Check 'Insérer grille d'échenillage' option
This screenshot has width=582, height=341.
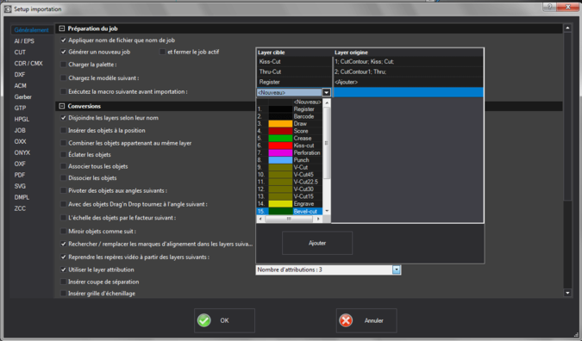click(64, 293)
